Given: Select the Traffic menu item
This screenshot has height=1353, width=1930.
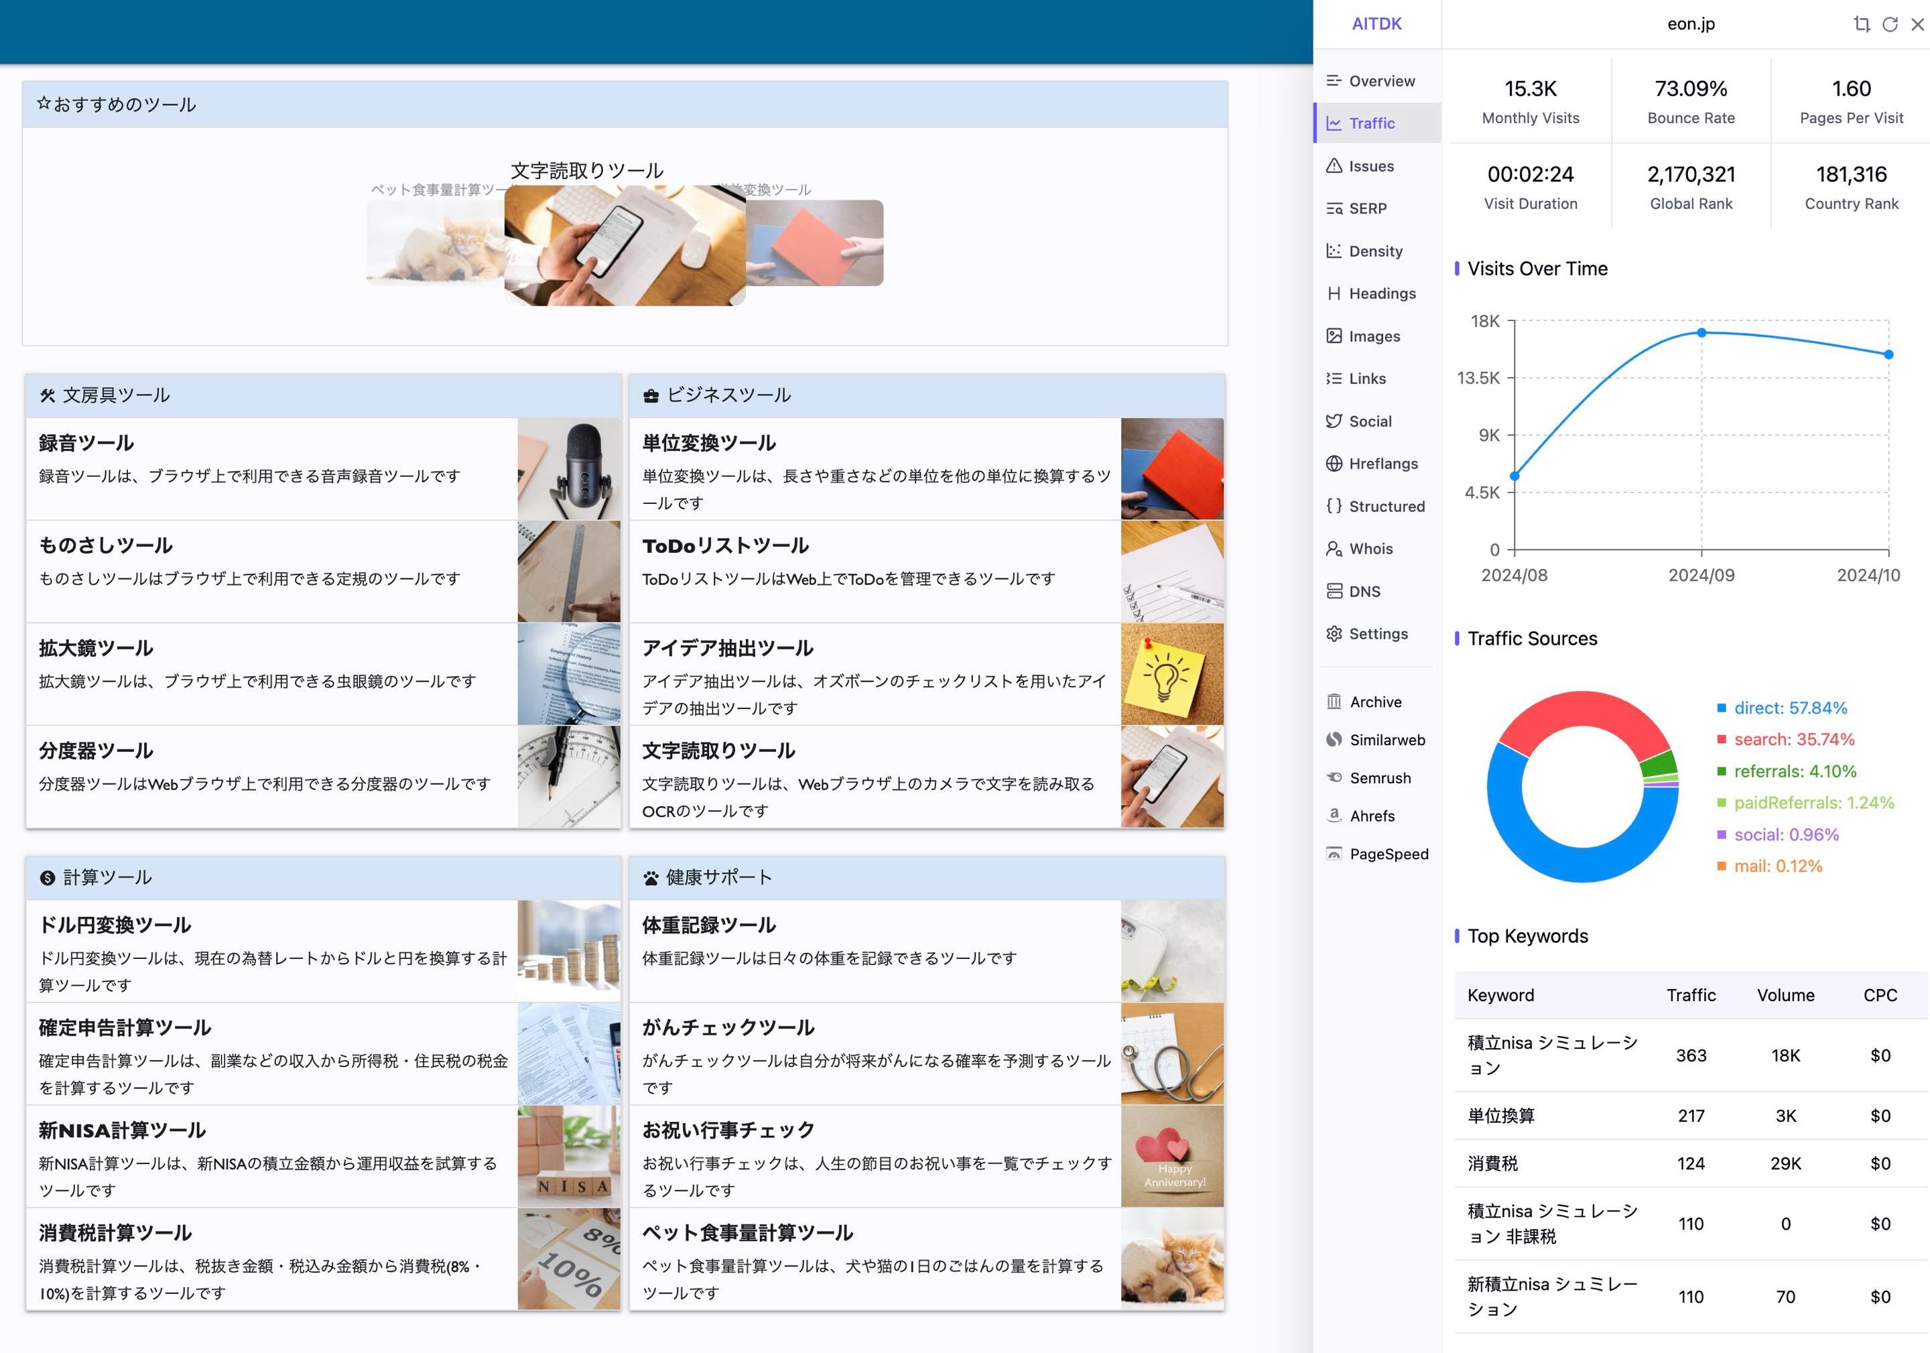Looking at the screenshot, I should [1378, 123].
